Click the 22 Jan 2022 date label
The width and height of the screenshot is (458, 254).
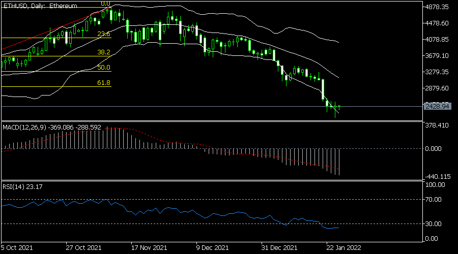coord(344,248)
